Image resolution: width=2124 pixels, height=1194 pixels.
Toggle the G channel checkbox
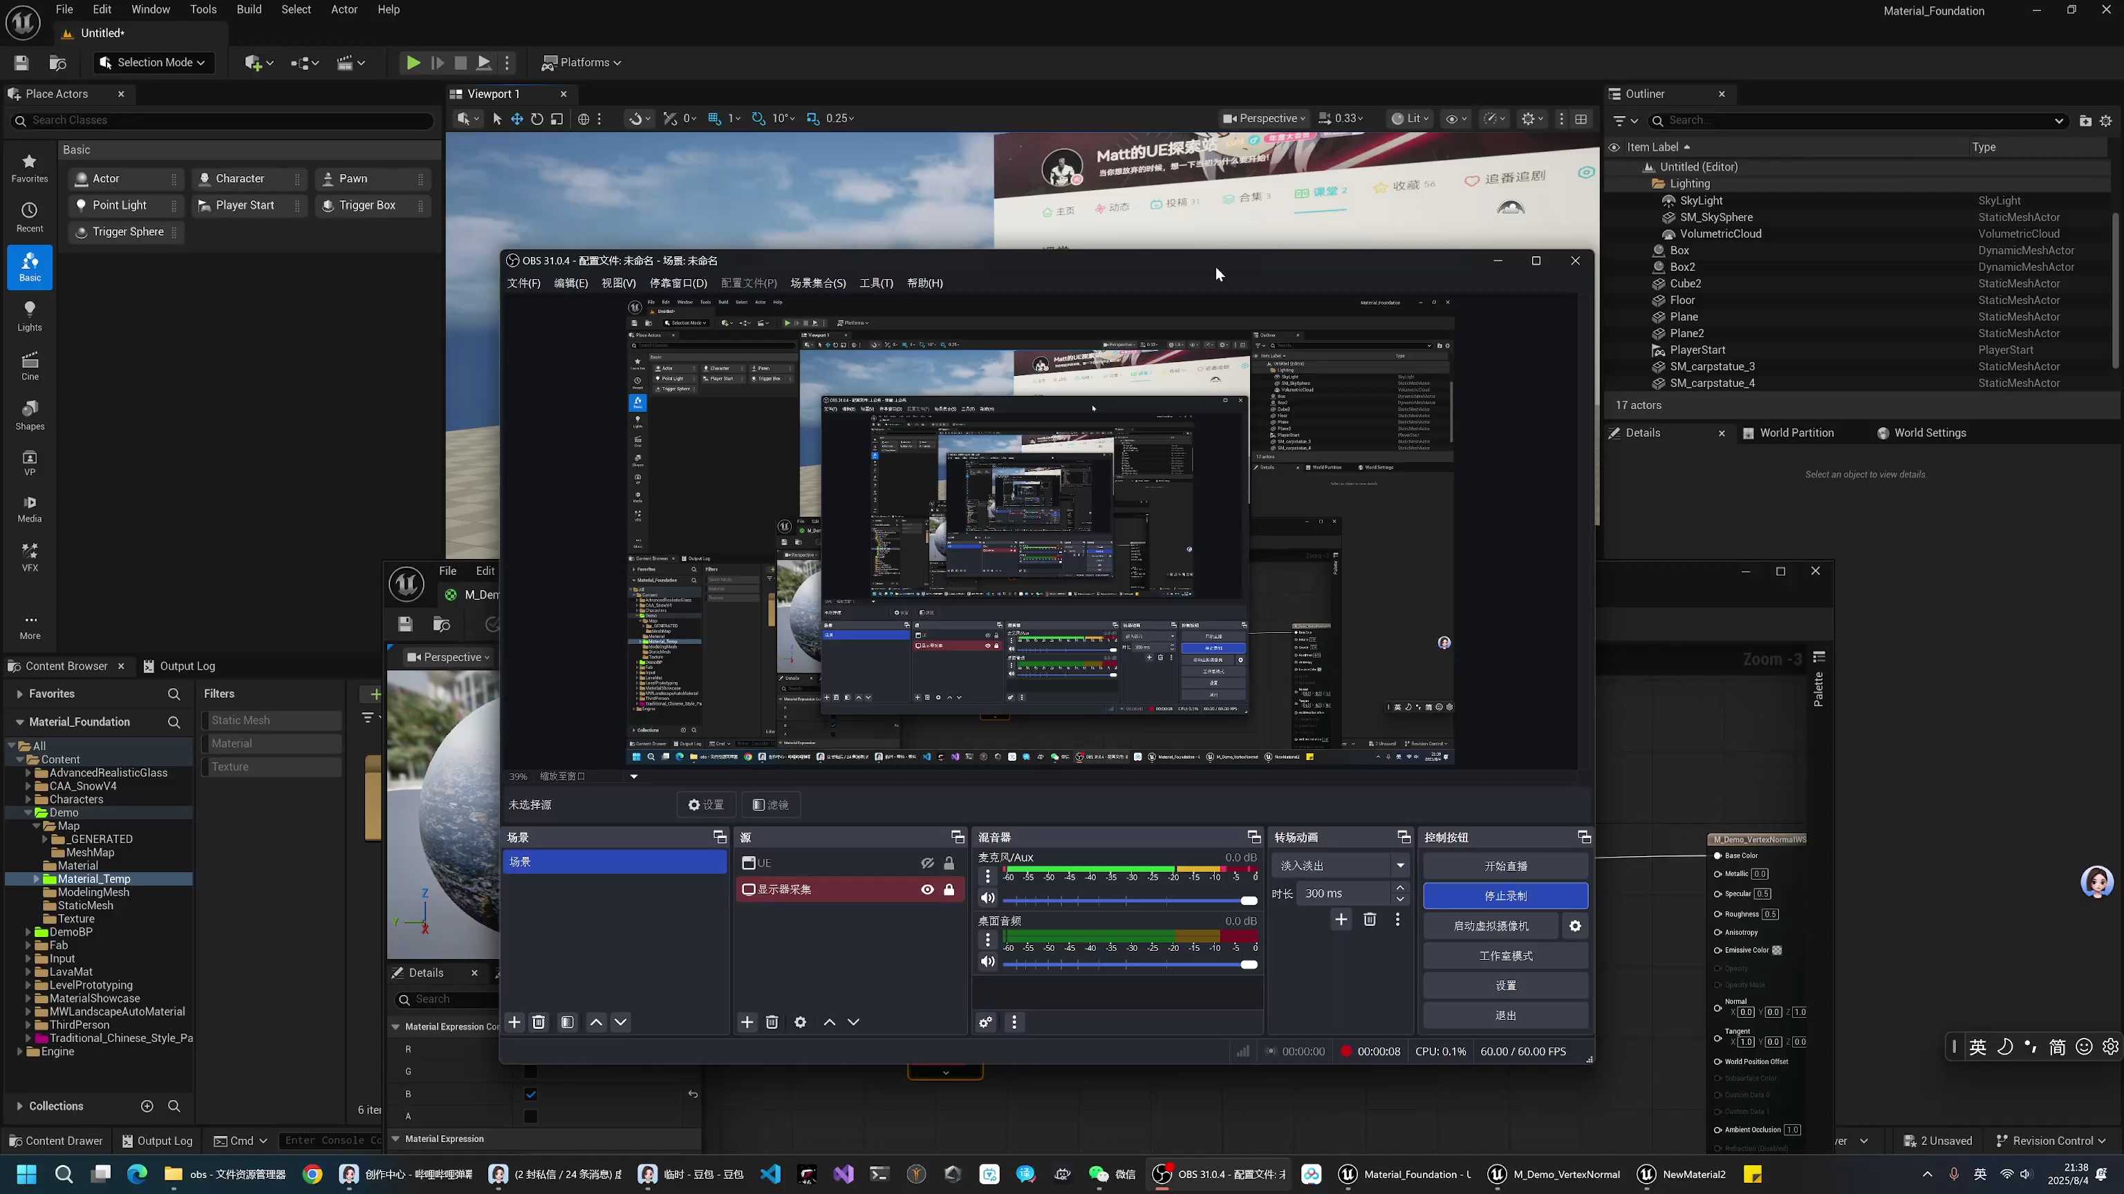pos(530,1071)
